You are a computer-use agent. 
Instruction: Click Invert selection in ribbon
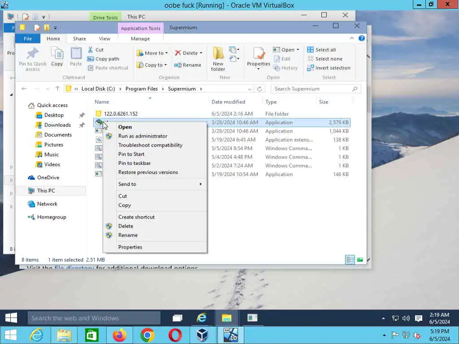(329, 68)
